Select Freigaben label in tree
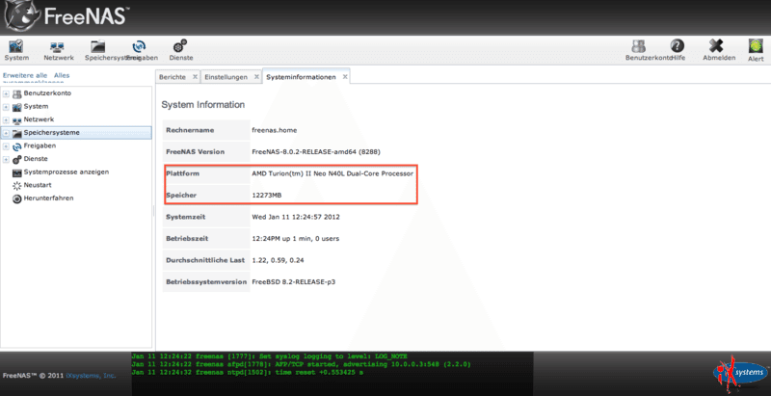771x396 pixels. click(40, 145)
